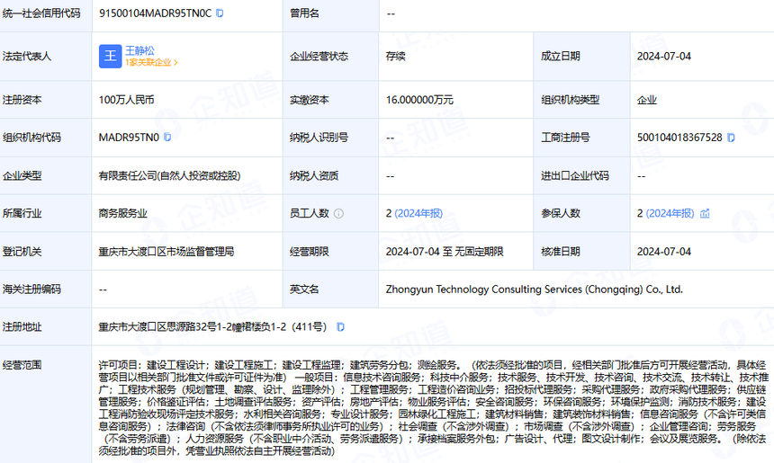
Task: Copy the unified social credit code
Action: 220,13
